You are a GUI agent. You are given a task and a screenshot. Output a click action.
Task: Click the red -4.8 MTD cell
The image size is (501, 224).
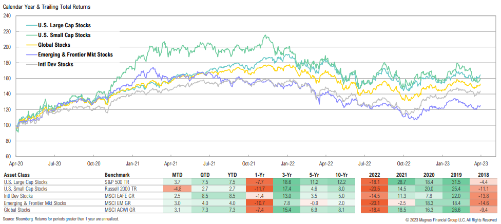[x=177, y=189]
